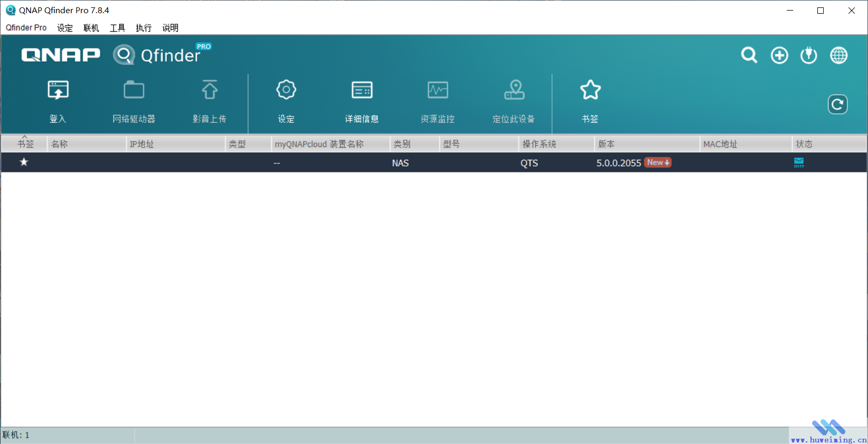Click 定位此设备 locate device icon
This screenshot has height=444, width=868.
coord(514,90)
